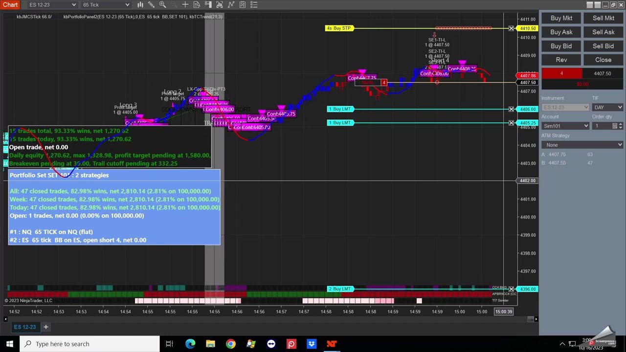Open Task View on the taskbar
Image resolution: width=626 pixels, height=352 pixels.
[x=169, y=344]
